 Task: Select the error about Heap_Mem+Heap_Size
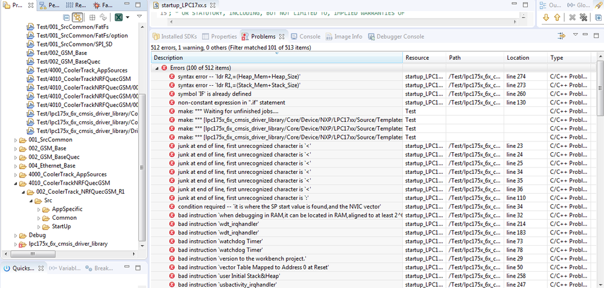tap(373, 77)
